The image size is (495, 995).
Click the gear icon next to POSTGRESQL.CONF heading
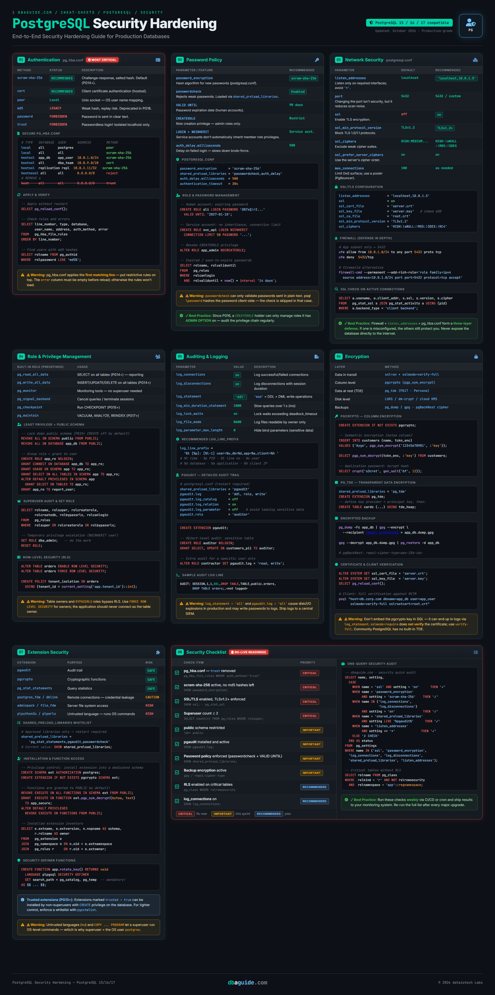point(178,160)
